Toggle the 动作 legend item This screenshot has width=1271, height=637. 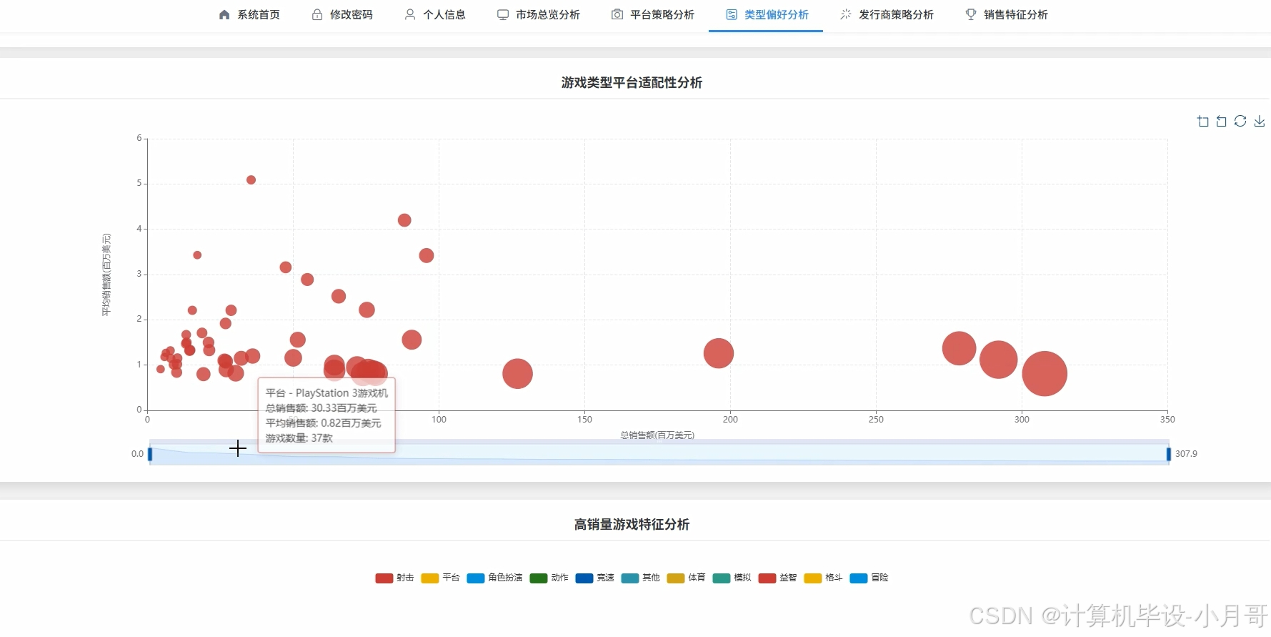click(549, 578)
